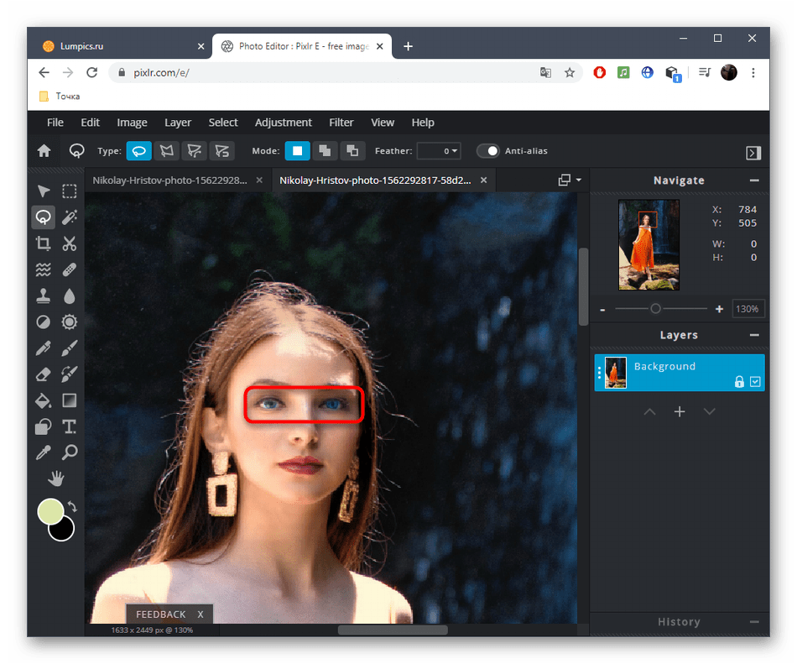
Task: Collapse the Navigate panel
Action: click(754, 180)
